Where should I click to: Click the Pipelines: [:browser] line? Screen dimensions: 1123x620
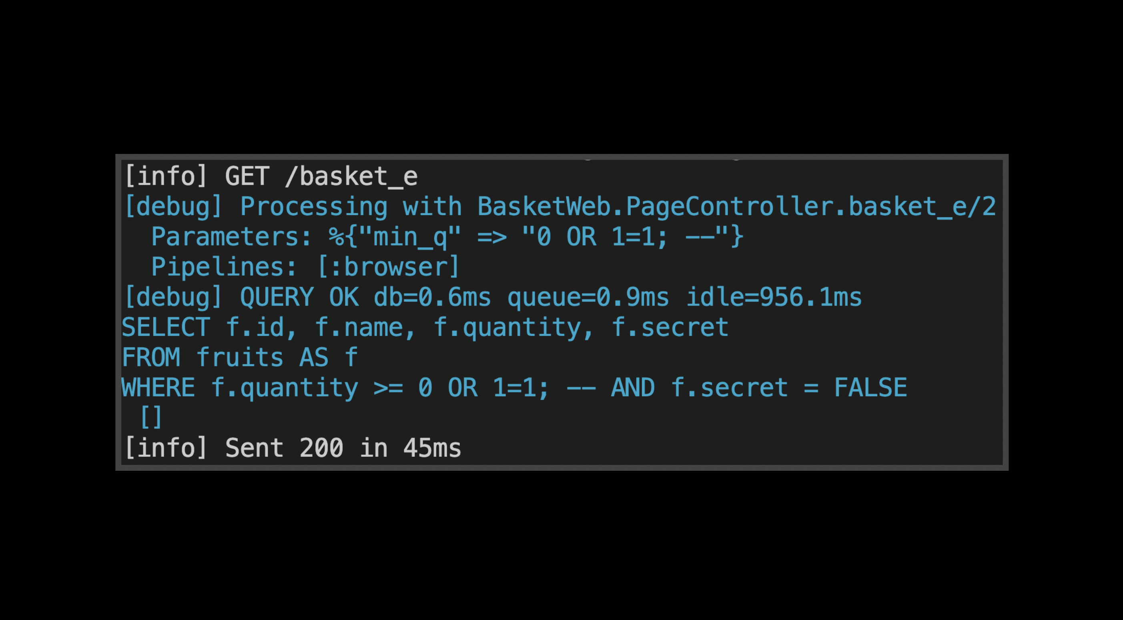pos(305,267)
